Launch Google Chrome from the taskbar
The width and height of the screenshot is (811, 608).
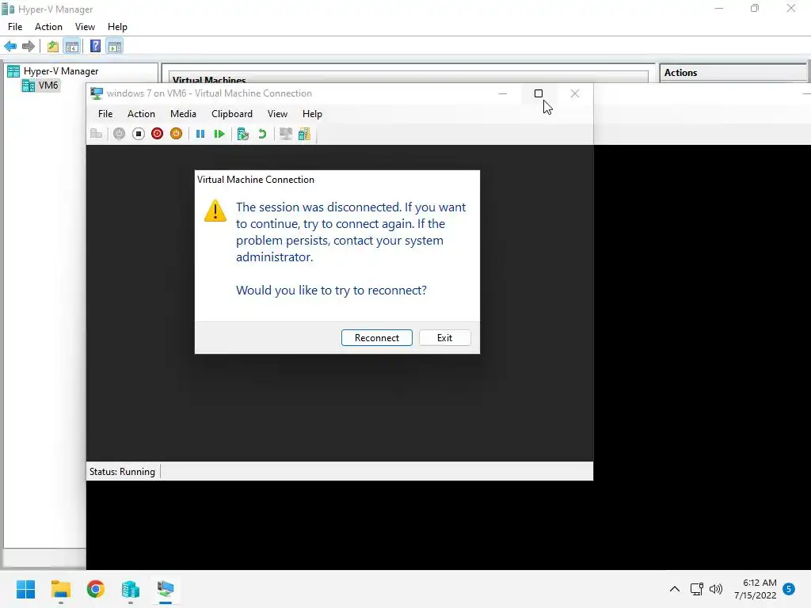96,589
